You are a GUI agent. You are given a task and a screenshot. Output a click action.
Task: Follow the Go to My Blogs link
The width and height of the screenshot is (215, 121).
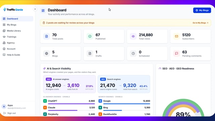200,23
